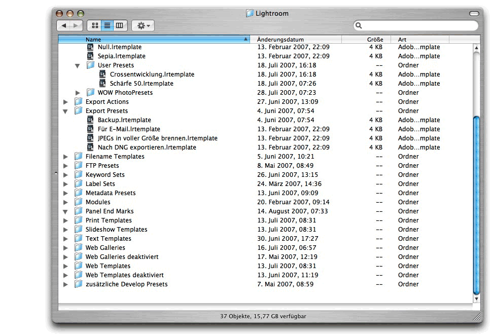Image resolution: width=493 pixels, height=334 pixels.
Task: Select the Slideshow Templates folder icon
Action: click(x=78, y=229)
